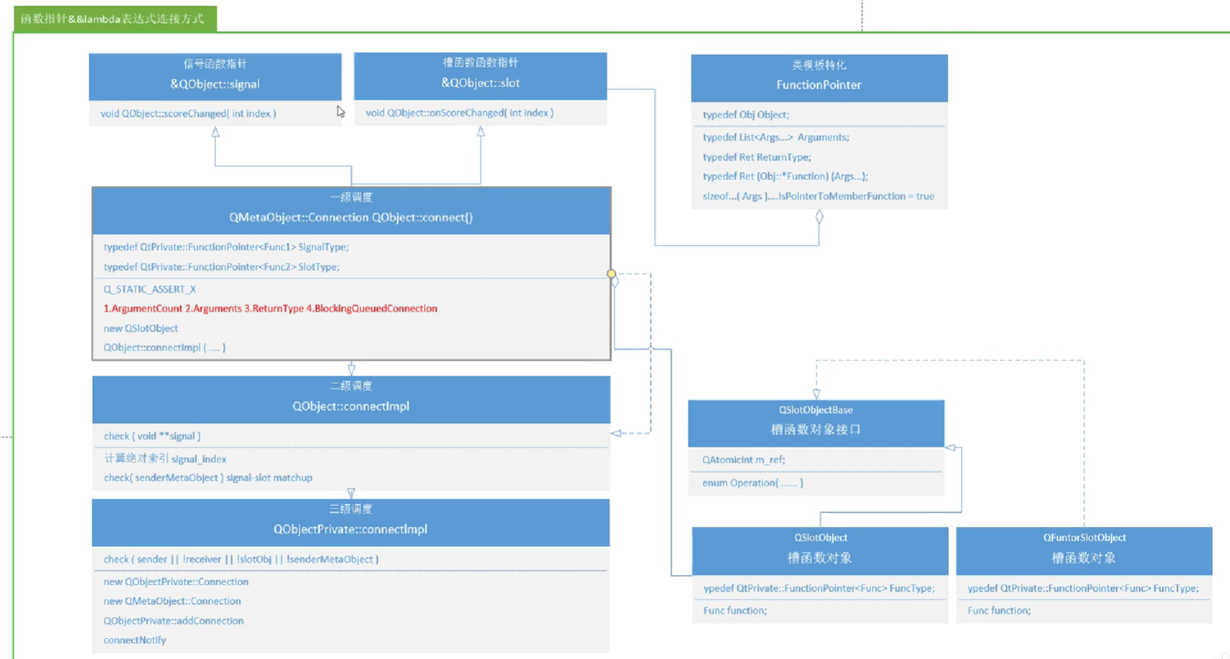Click the text "void QObject::onScoreChanged( int index )"
This screenshot has height=659, width=1230.
tap(460, 113)
